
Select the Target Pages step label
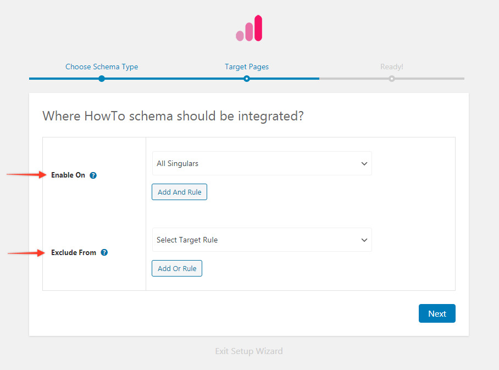pos(247,67)
